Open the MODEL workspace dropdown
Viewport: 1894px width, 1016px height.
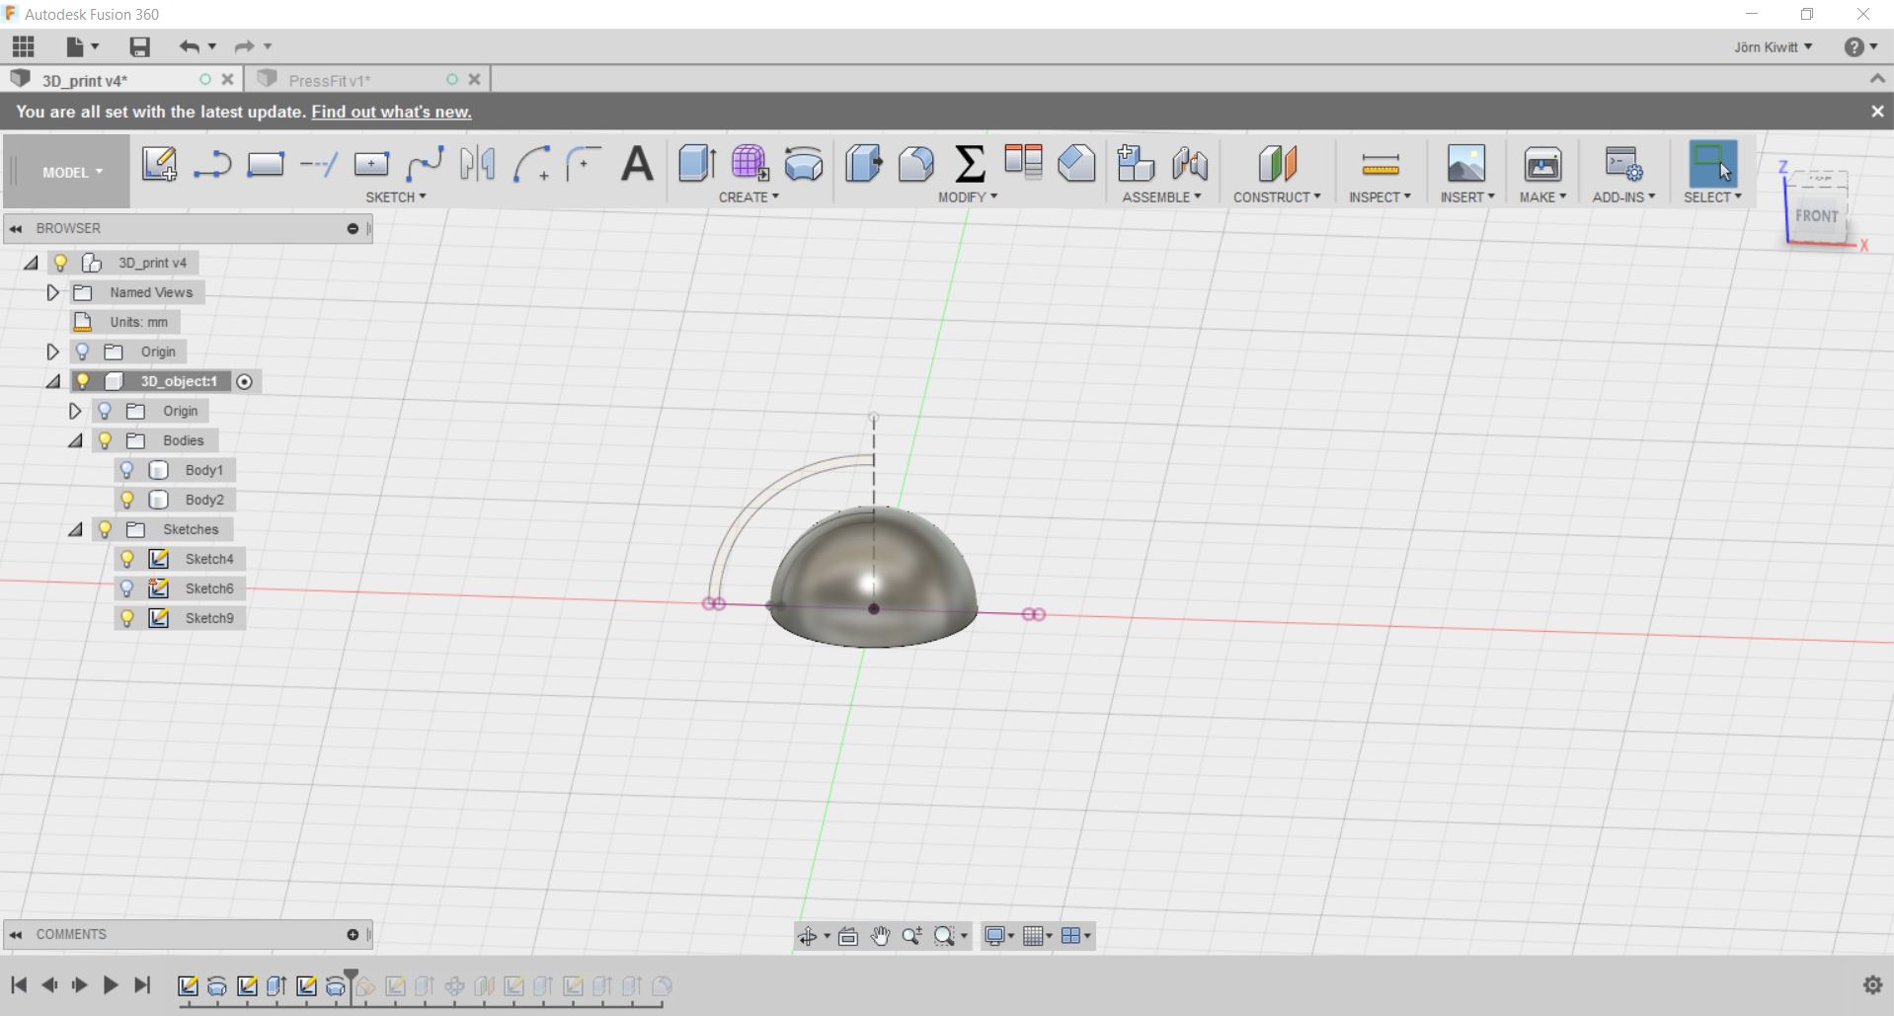(x=71, y=172)
